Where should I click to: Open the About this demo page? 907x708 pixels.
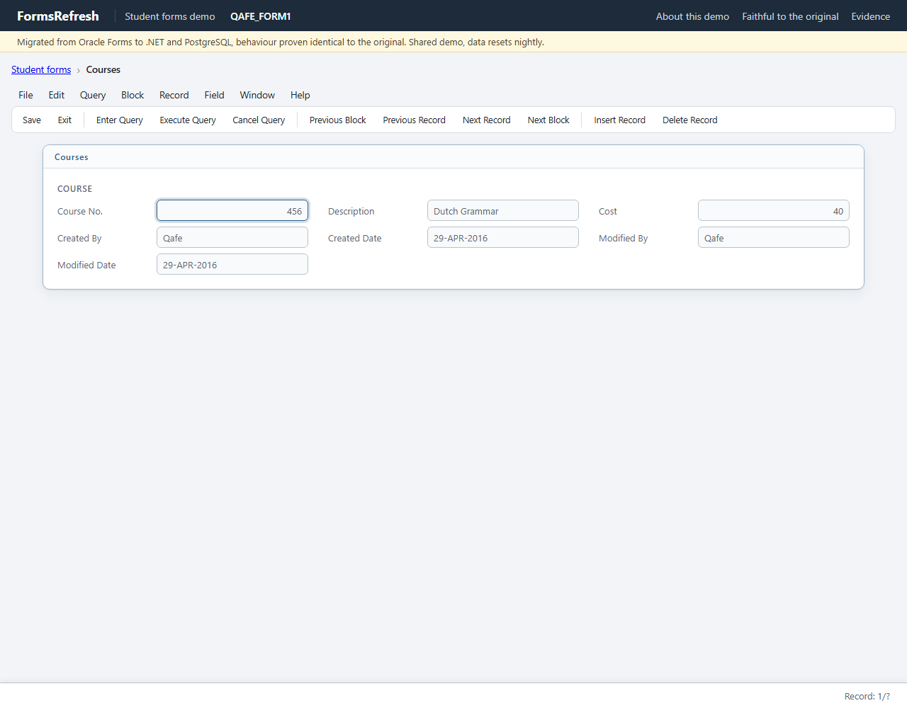click(x=692, y=16)
